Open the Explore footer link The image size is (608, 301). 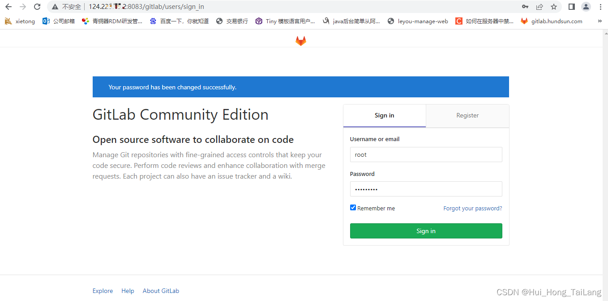click(103, 291)
